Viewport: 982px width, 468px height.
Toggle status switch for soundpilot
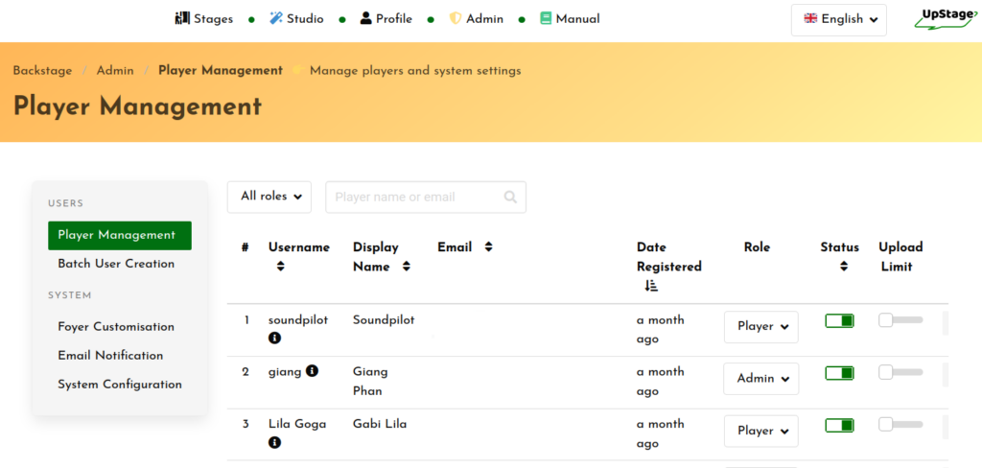(839, 320)
